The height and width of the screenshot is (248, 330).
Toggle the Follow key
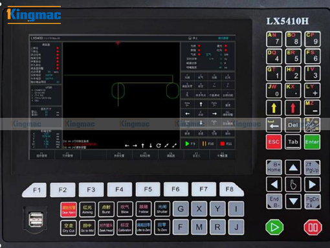pos(144,209)
